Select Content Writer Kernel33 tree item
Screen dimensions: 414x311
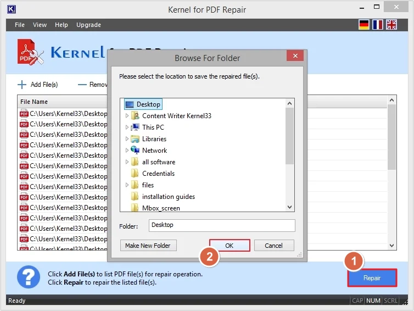pyautogui.click(x=177, y=116)
